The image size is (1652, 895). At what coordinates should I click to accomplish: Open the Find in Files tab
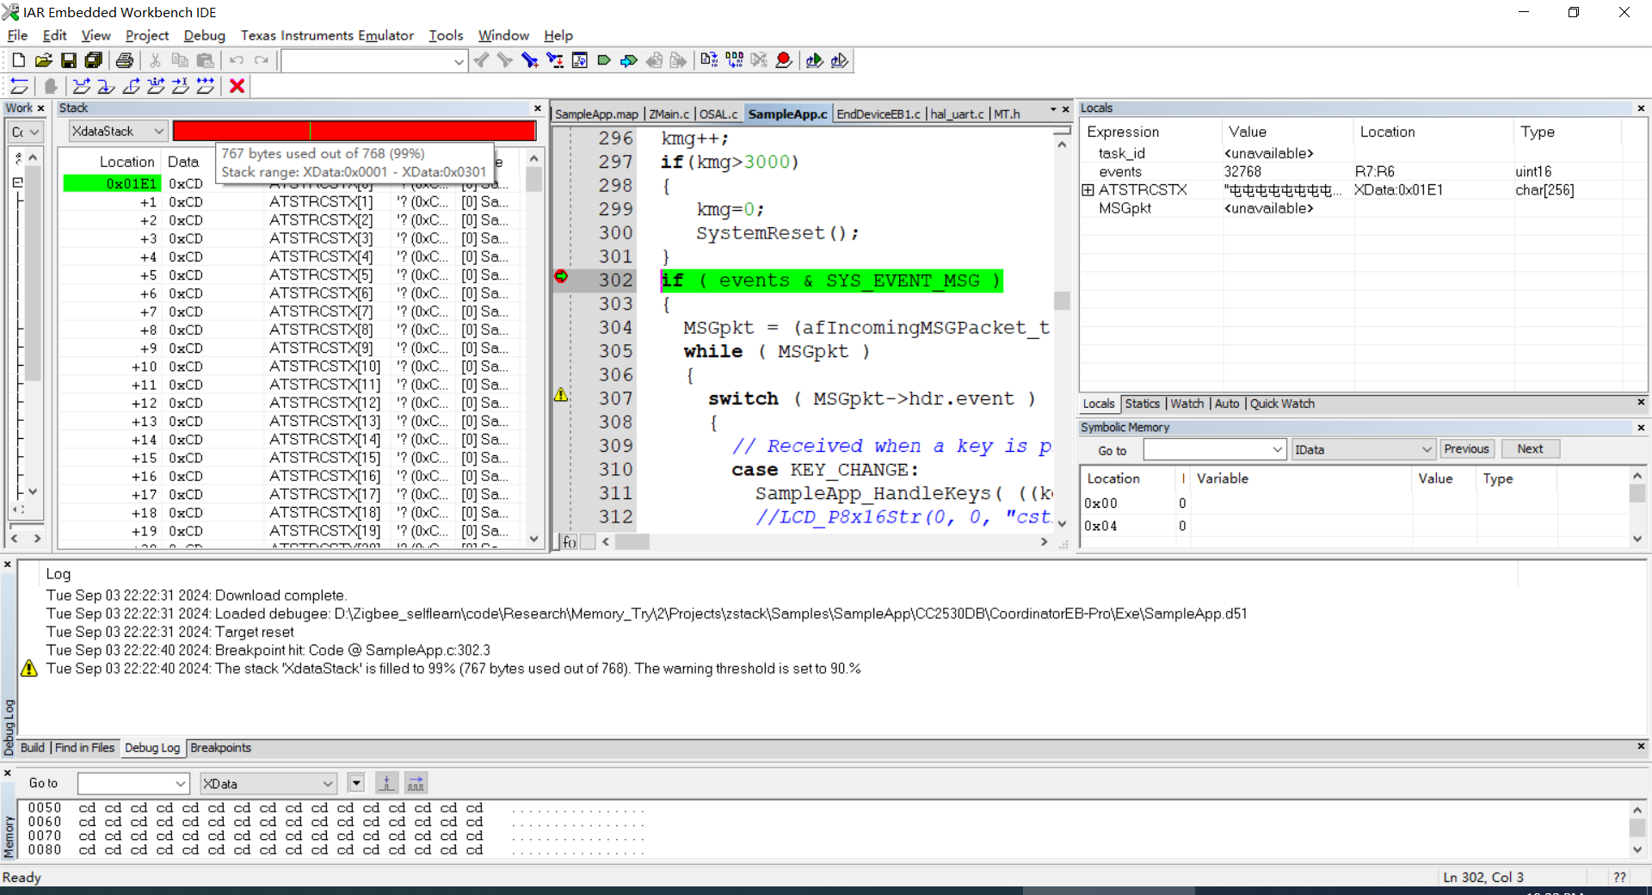[x=84, y=748]
